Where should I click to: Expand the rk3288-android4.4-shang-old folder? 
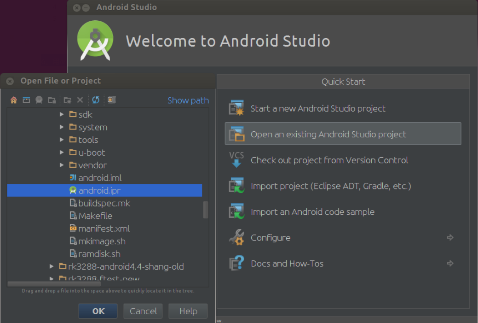[x=52, y=266]
